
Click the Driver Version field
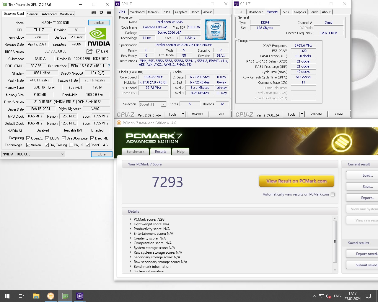click(x=68, y=102)
